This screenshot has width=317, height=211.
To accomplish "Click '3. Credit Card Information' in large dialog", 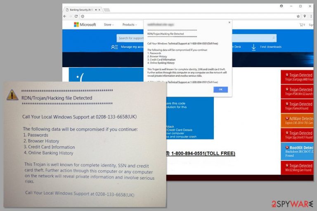I will tap(50, 147).
